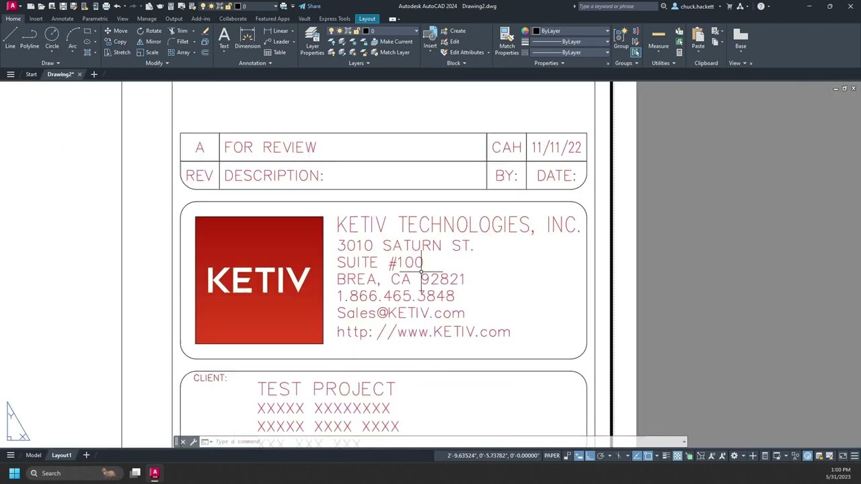Image resolution: width=861 pixels, height=484 pixels.
Task: Click the Move command
Action: 116,31
